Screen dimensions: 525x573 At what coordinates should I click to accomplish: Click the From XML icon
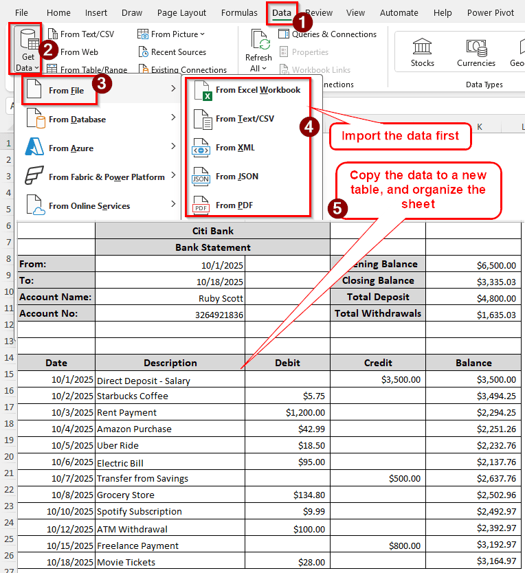(x=201, y=148)
